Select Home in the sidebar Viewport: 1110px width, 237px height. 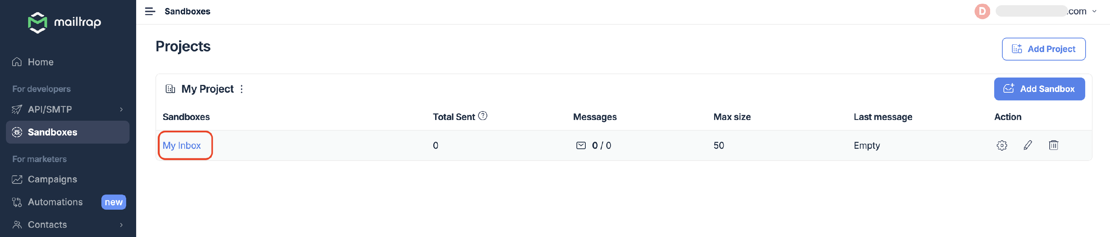pyautogui.click(x=40, y=62)
